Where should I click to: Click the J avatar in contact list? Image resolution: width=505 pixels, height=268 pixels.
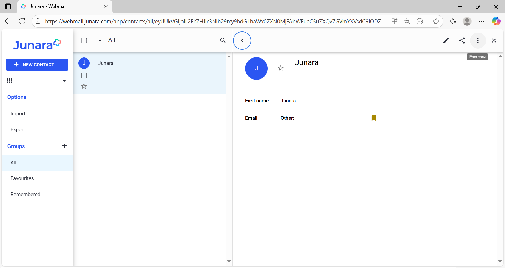tap(84, 63)
